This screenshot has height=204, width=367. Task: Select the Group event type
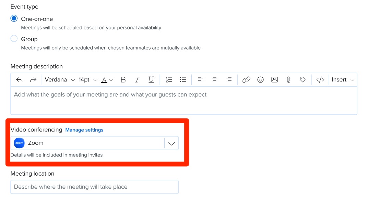click(14, 39)
